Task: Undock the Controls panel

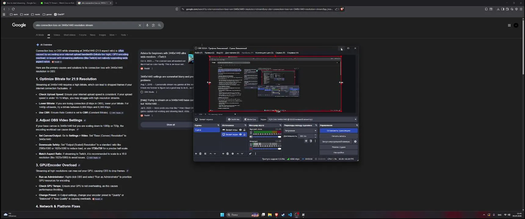Action: [357, 125]
